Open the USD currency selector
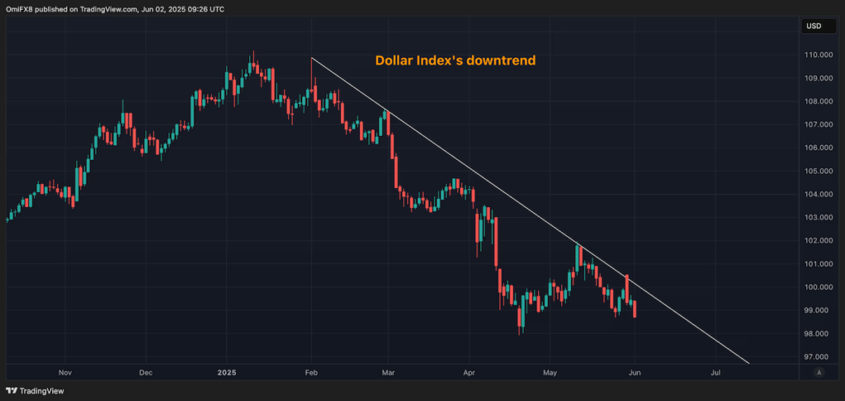 click(x=812, y=27)
